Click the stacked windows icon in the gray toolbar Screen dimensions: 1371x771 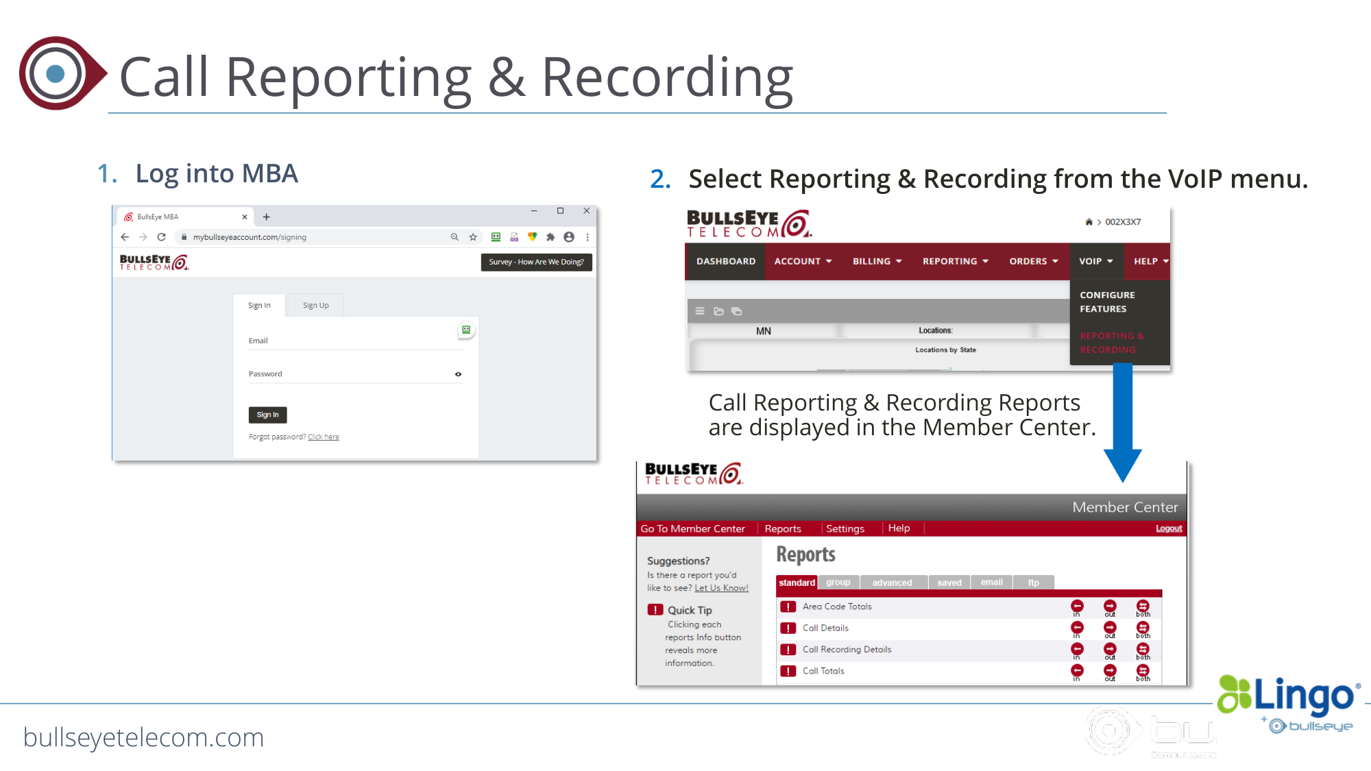click(737, 311)
